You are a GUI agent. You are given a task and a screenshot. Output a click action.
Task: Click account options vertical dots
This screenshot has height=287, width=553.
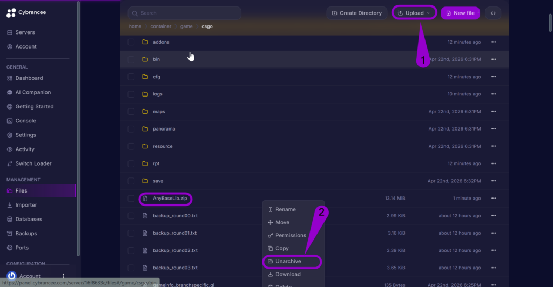[64, 276]
